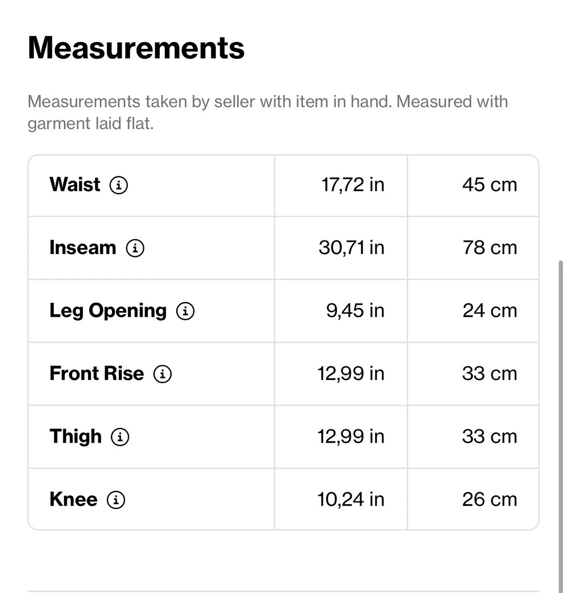Select the Waist label text

75,185
